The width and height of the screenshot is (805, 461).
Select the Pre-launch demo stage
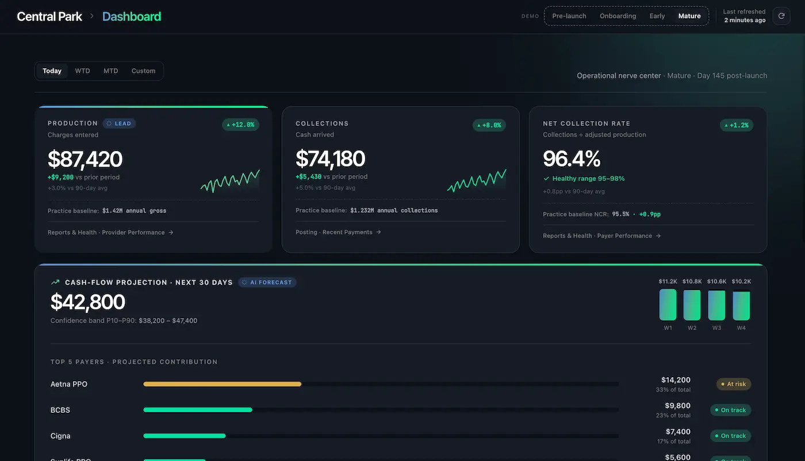click(x=569, y=16)
